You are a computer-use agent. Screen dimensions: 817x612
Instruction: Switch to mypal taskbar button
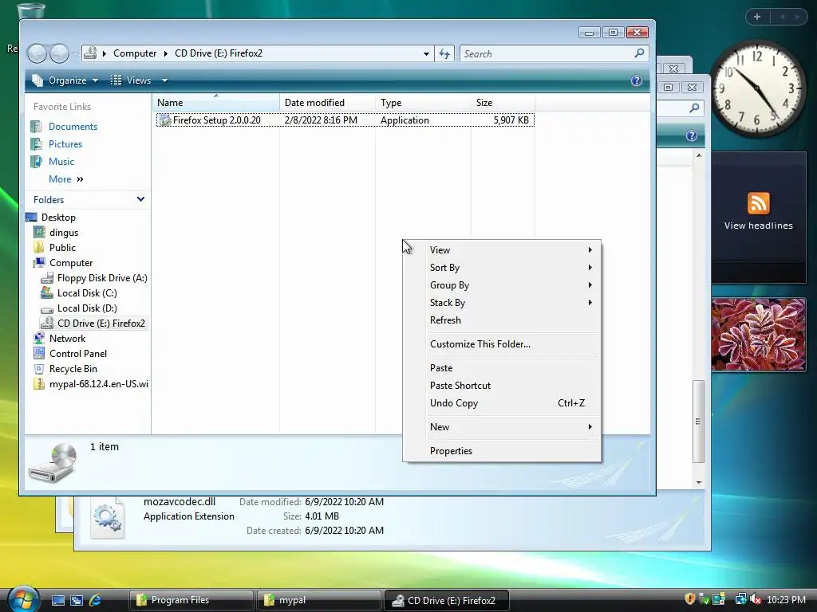click(x=318, y=600)
